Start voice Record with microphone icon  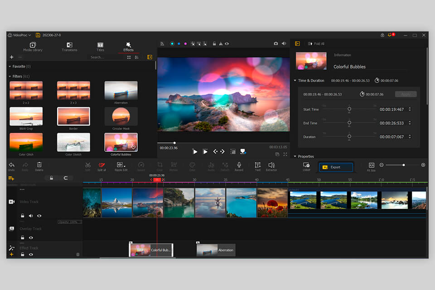coord(239,167)
